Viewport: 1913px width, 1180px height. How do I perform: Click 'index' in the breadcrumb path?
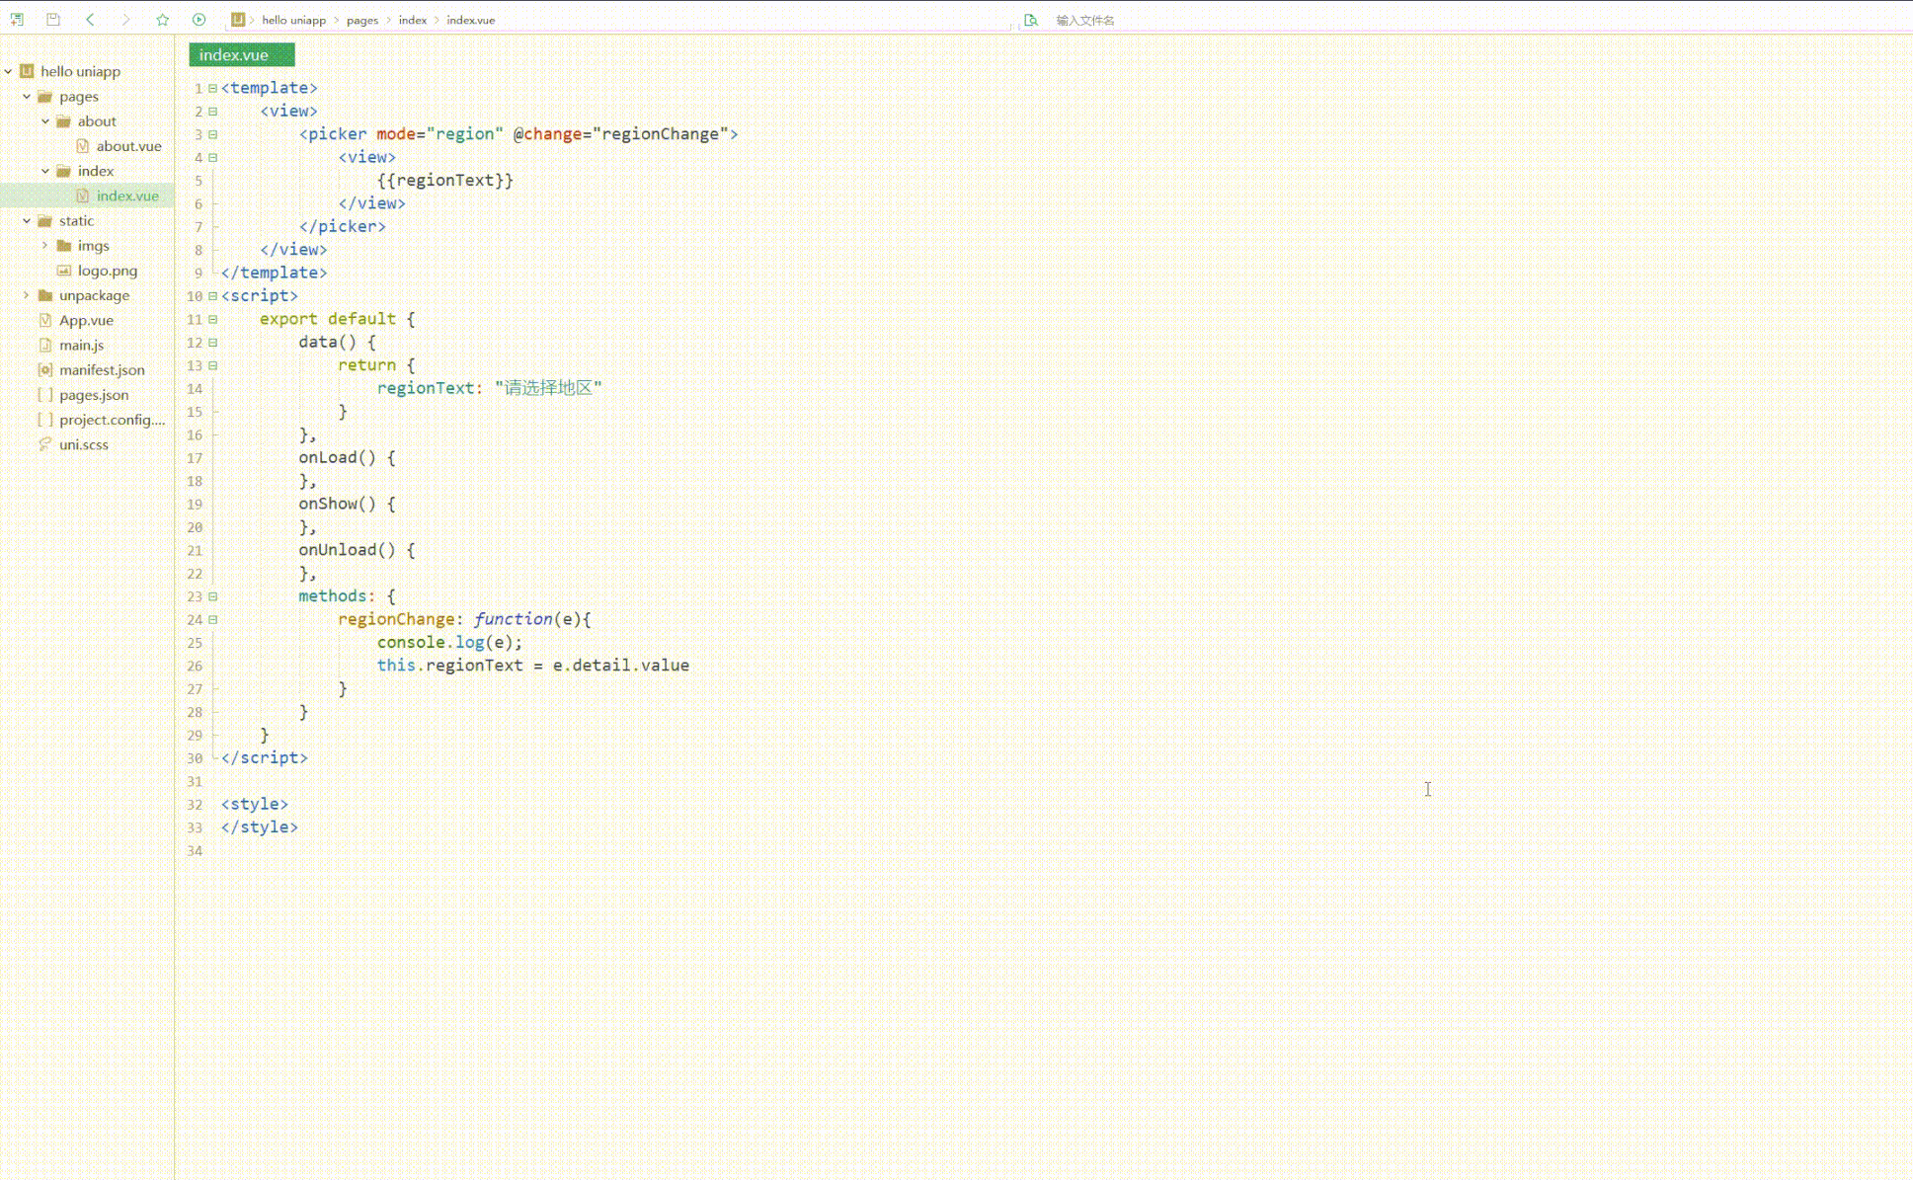pos(413,20)
